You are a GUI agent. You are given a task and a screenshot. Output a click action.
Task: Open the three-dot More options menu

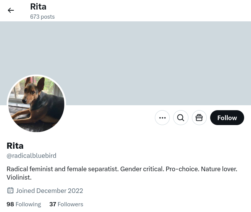click(x=162, y=118)
